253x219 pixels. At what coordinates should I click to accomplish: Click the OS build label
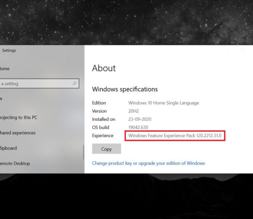(x=100, y=128)
